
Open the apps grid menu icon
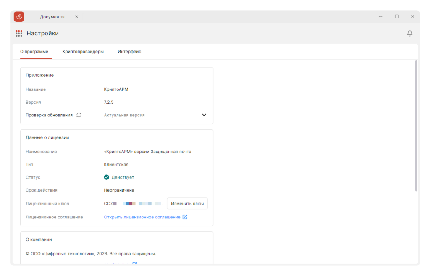pos(19,34)
